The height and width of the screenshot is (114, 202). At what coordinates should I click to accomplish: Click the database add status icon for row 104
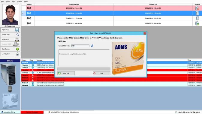[x=197, y=23]
